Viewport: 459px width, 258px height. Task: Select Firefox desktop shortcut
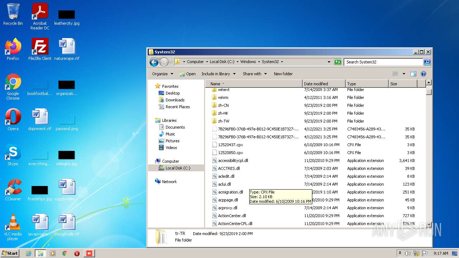coord(13,49)
